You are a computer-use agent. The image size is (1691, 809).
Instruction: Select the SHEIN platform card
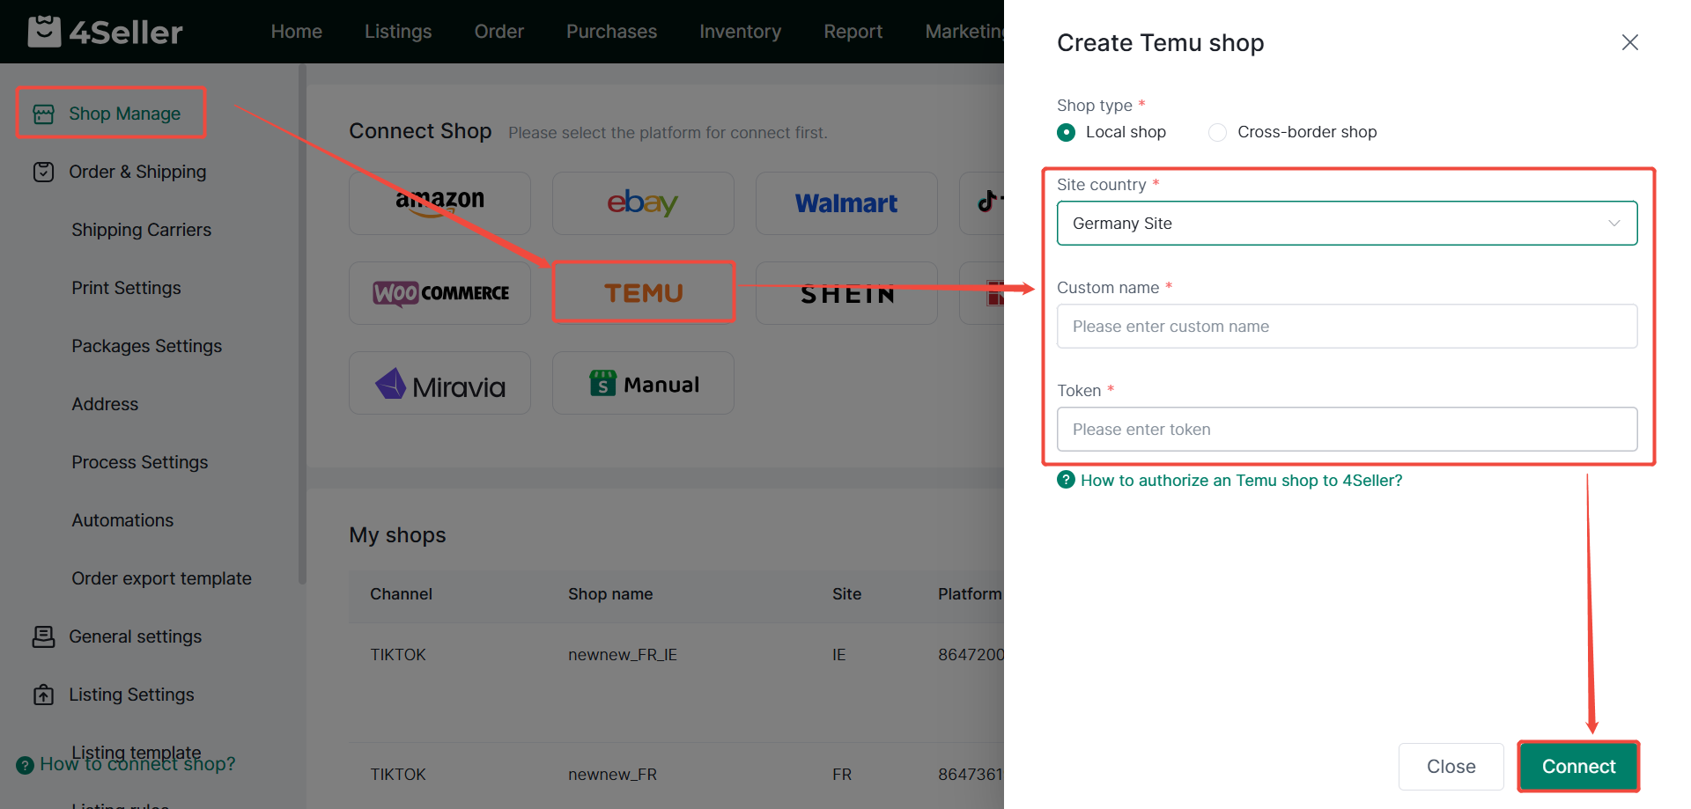click(846, 293)
